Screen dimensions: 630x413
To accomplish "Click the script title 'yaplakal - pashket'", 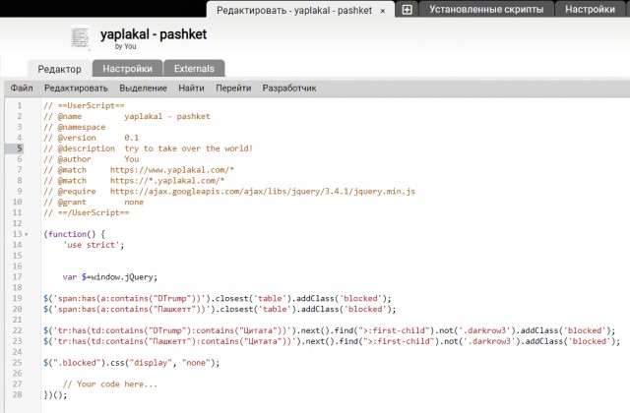I will pos(154,34).
